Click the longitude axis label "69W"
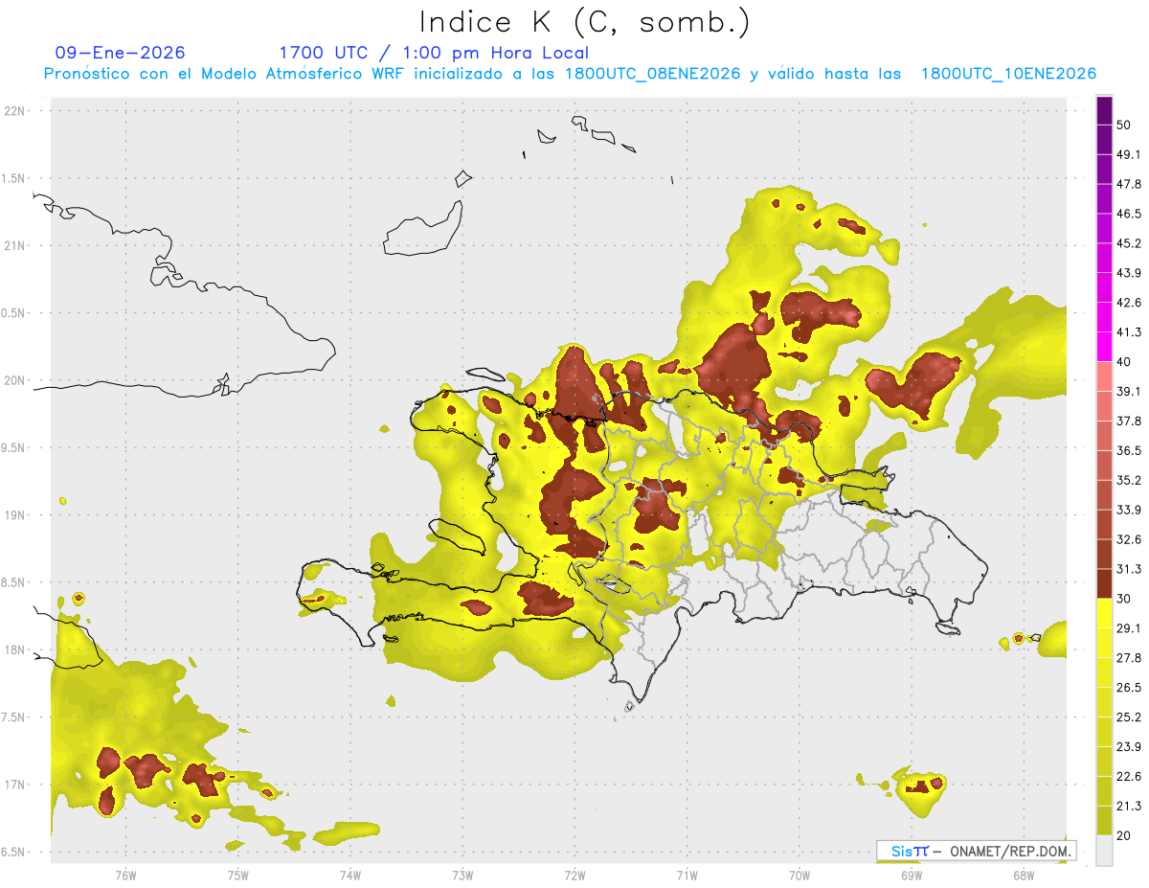1149x888 pixels. click(x=912, y=876)
